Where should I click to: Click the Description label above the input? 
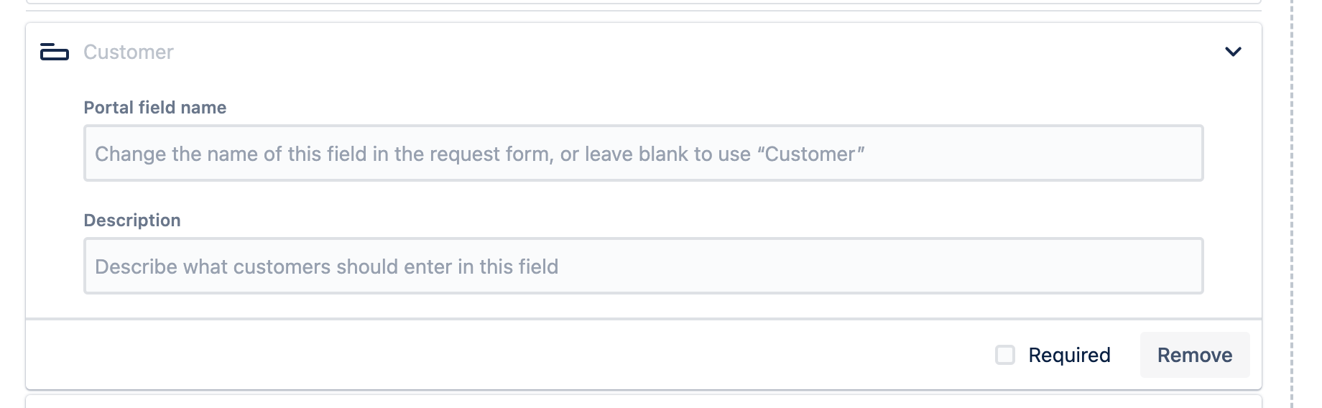132,221
